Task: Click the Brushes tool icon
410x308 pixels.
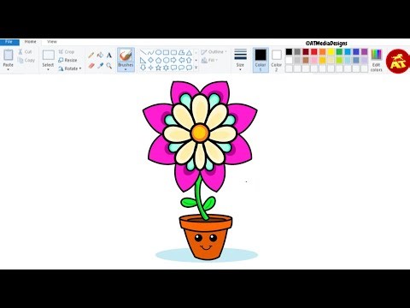Action: (x=126, y=56)
